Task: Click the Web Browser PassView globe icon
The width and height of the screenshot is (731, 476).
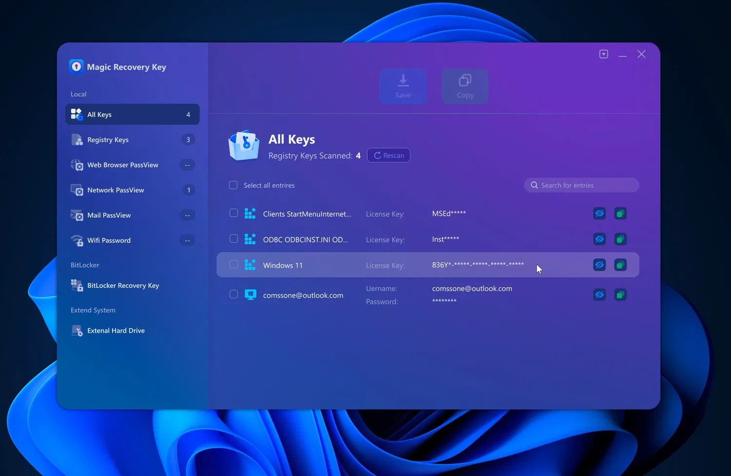Action: 77,165
